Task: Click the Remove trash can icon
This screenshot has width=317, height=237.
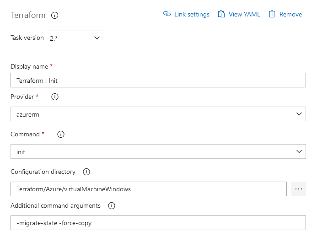Action: [272, 14]
